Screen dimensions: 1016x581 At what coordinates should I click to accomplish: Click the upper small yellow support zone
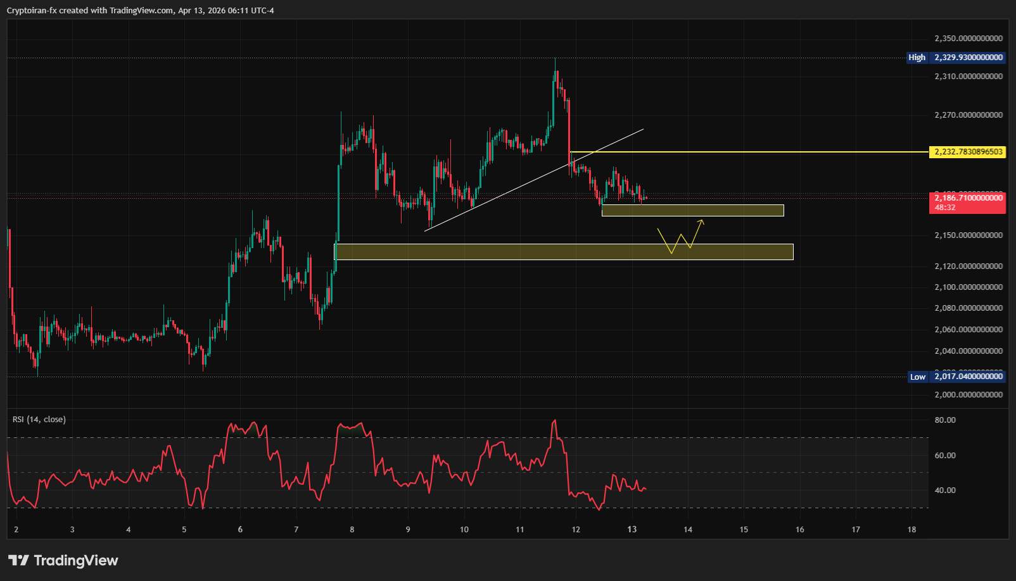pyautogui.click(x=692, y=210)
